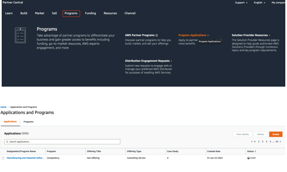
Task: Open the Distribution Engagement Requests link
Action: click(148, 61)
